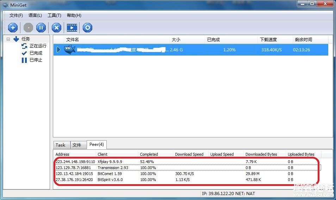Click the MiniGet app icon in the title bar
This screenshot has height=200, width=336.
pos(5,5)
